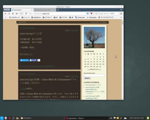Show more bookmarks with double chevron

[x=121, y=17]
